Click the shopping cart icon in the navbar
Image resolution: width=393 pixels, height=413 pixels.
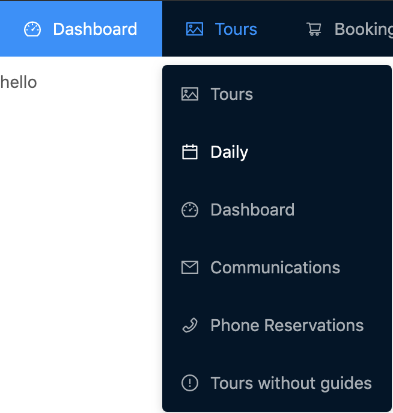tap(314, 29)
